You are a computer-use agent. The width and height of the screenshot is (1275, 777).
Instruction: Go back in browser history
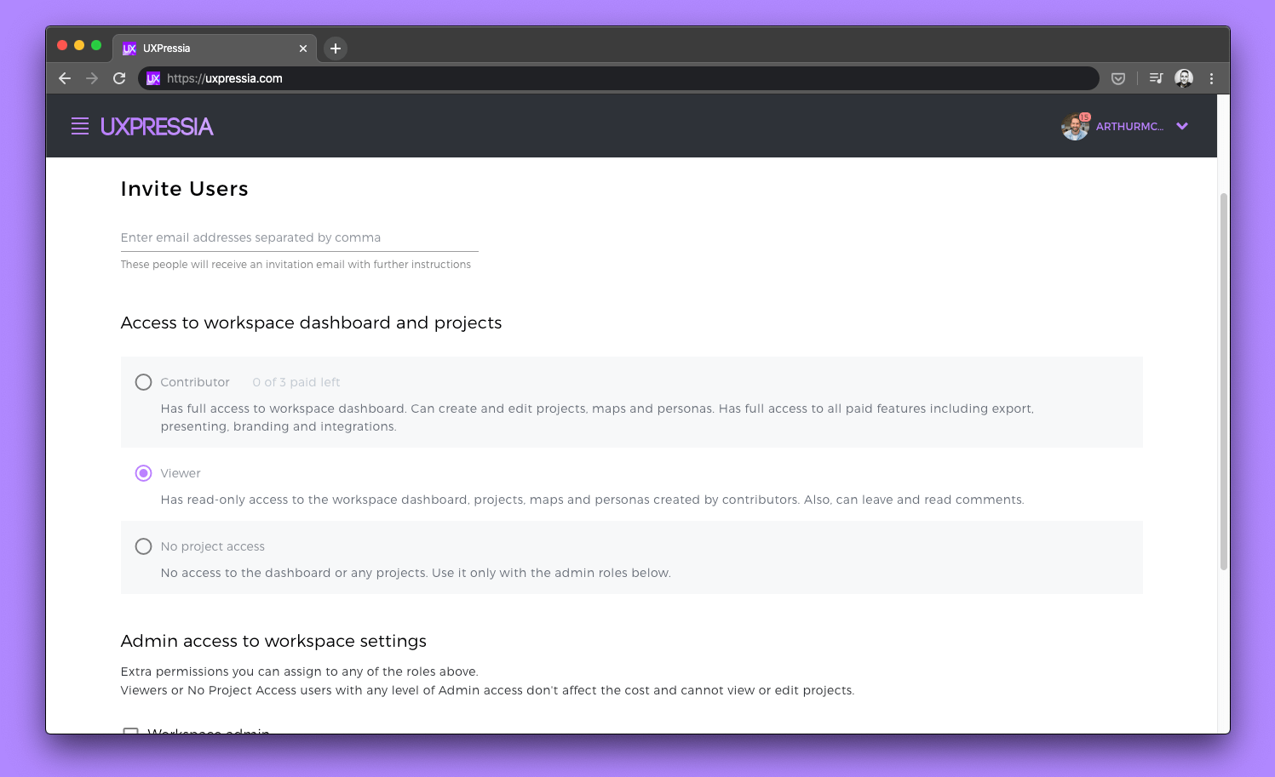[65, 78]
